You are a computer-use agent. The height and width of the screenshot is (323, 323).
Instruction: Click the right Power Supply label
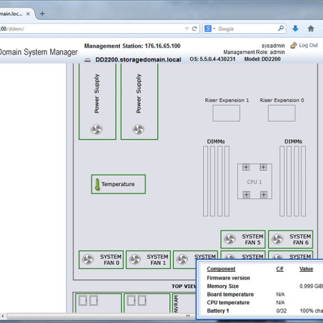point(139,93)
